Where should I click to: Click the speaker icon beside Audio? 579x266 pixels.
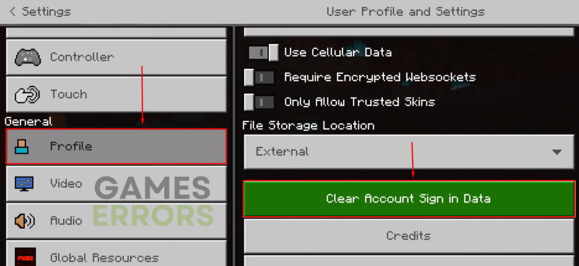[25, 221]
